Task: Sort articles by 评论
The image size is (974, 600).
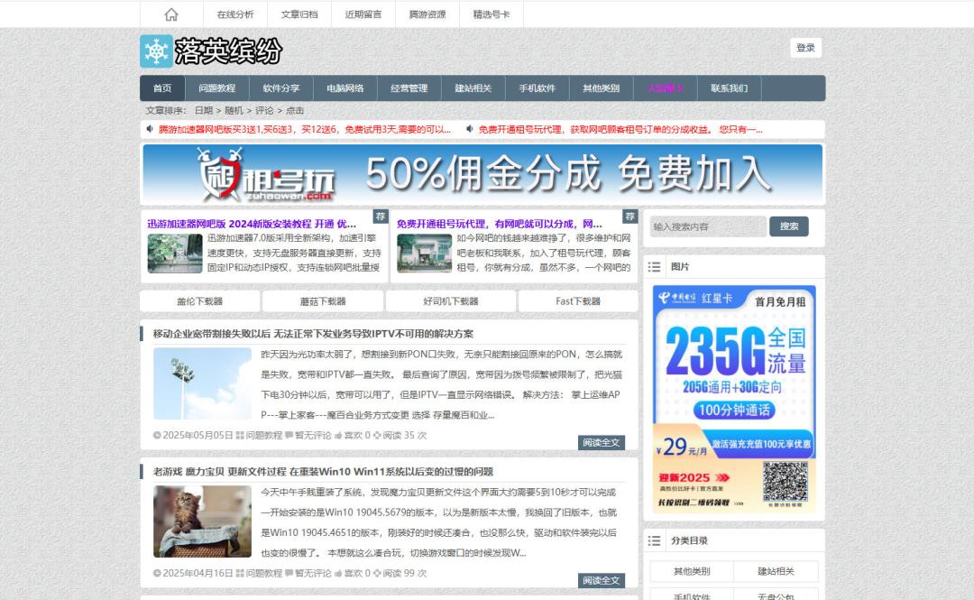Action: pos(264,111)
